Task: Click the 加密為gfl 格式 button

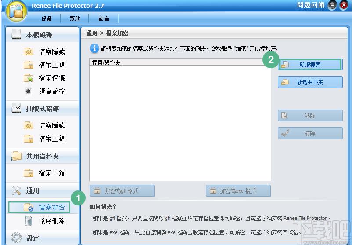Action: coord(122,191)
